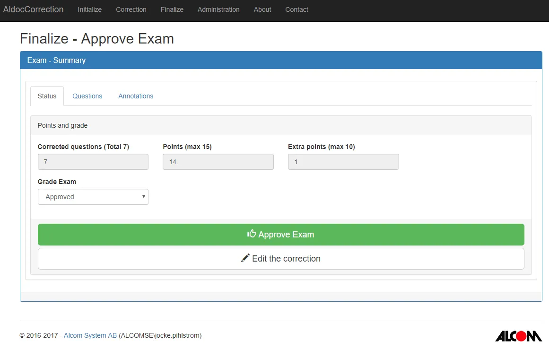Click the Grade Exam label
Image resolution: width=549 pixels, height=350 pixels.
(x=57, y=182)
